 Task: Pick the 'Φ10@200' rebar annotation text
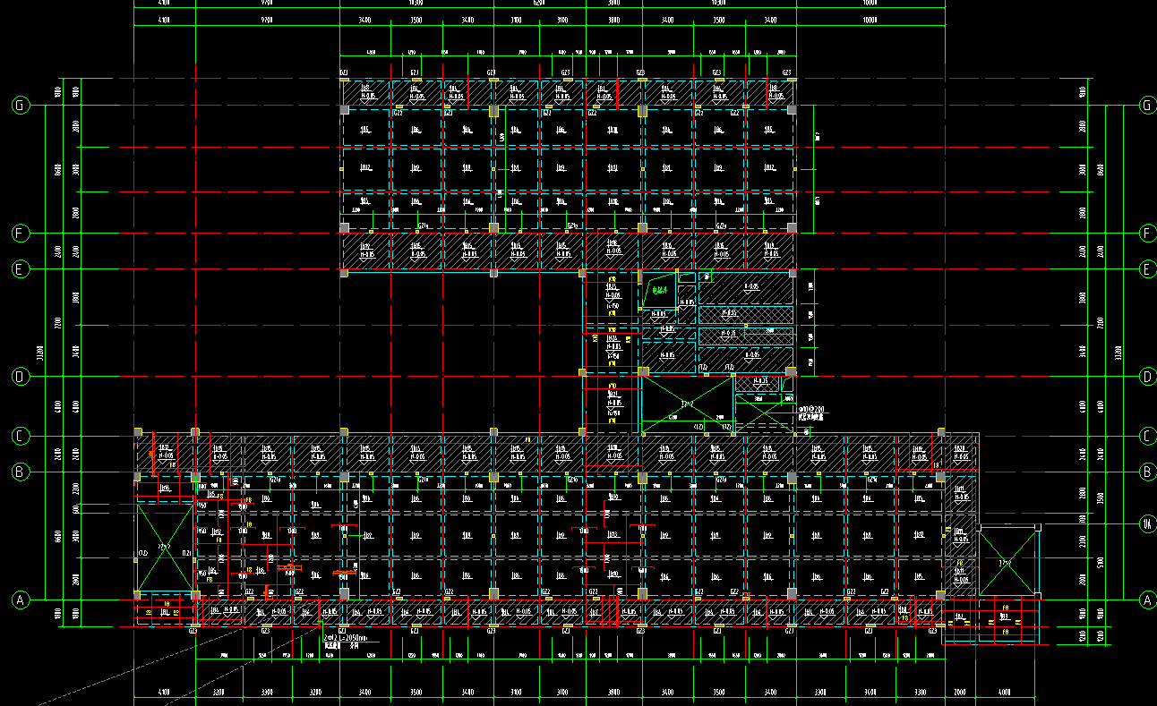pyautogui.click(x=810, y=409)
